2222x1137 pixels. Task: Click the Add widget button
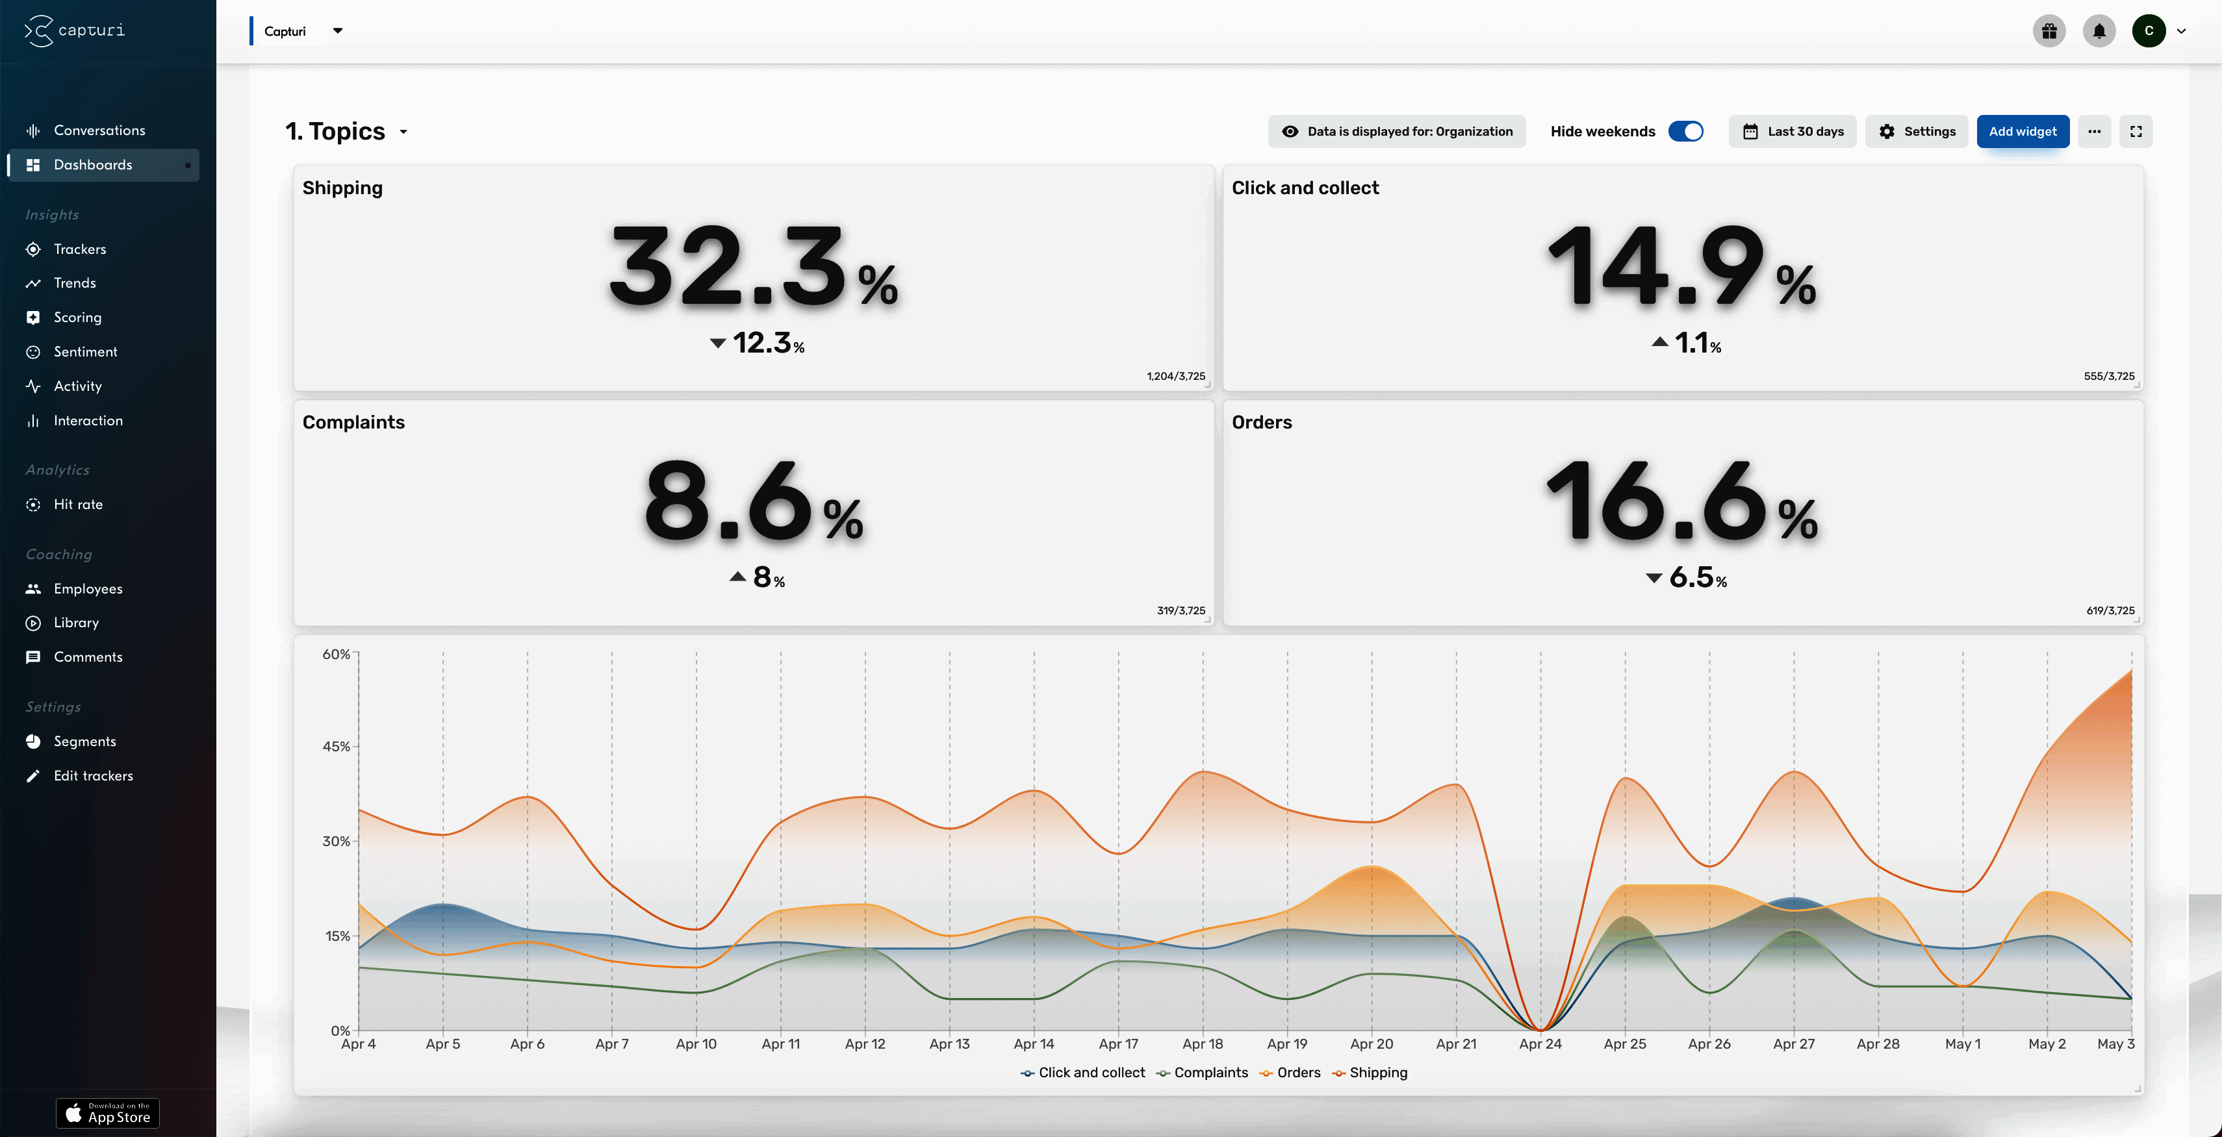point(2023,131)
